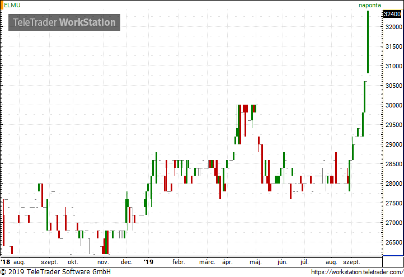Click the 'júl.' month label
Viewport: 404px width, 277px height.
(304, 262)
